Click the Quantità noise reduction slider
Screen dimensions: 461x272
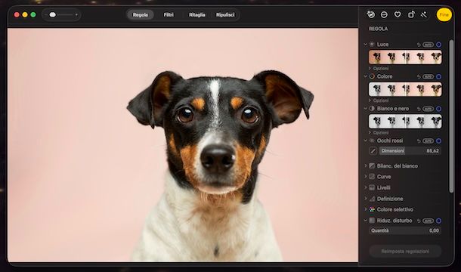click(x=405, y=230)
